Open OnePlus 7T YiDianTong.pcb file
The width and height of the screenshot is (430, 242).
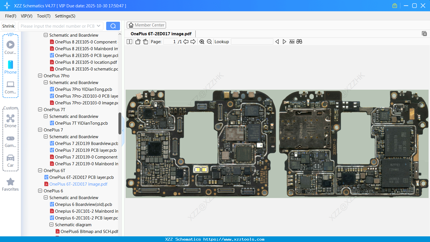[x=81, y=123]
